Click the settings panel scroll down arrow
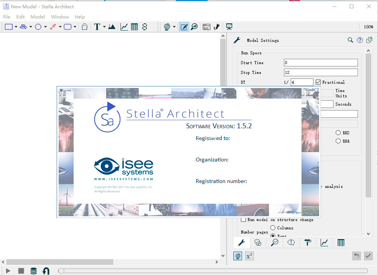This screenshot has width=378, height=275. 368,234
